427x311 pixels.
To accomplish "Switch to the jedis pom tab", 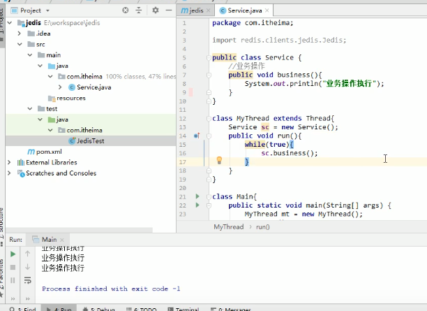I will (193, 10).
